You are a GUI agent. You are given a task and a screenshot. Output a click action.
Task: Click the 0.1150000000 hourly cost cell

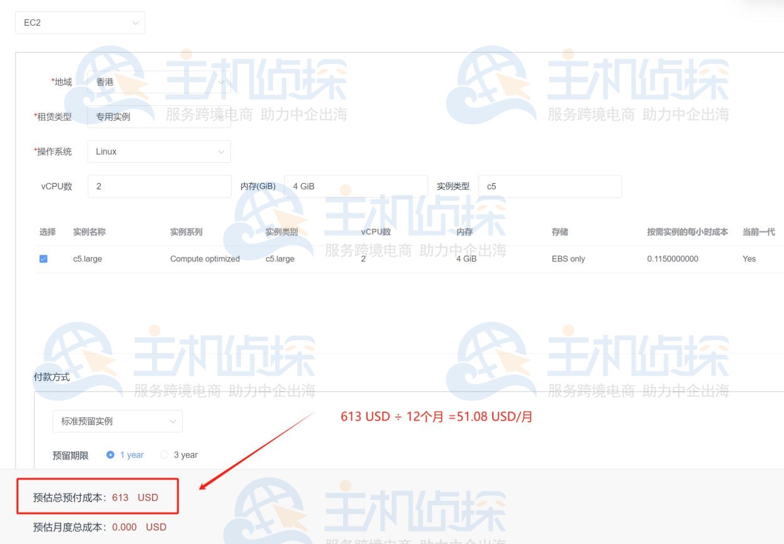pyautogui.click(x=673, y=259)
